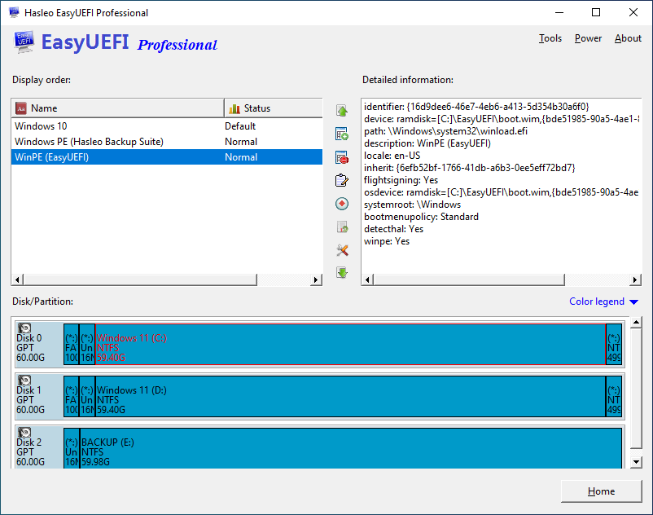Select Disk 1 last NTFS 499M partition
The width and height of the screenshot is (653, 515).
[614, 397]
